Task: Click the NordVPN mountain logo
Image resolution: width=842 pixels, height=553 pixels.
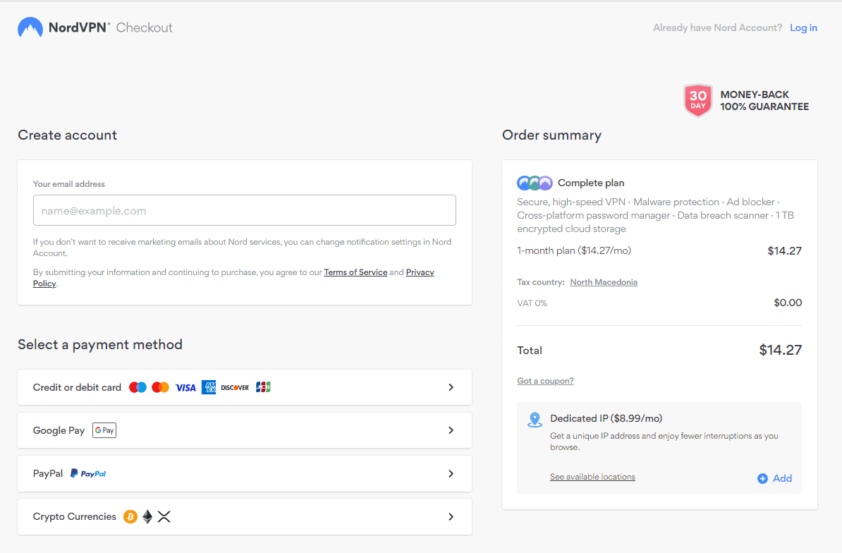Action: coord(30,28)
